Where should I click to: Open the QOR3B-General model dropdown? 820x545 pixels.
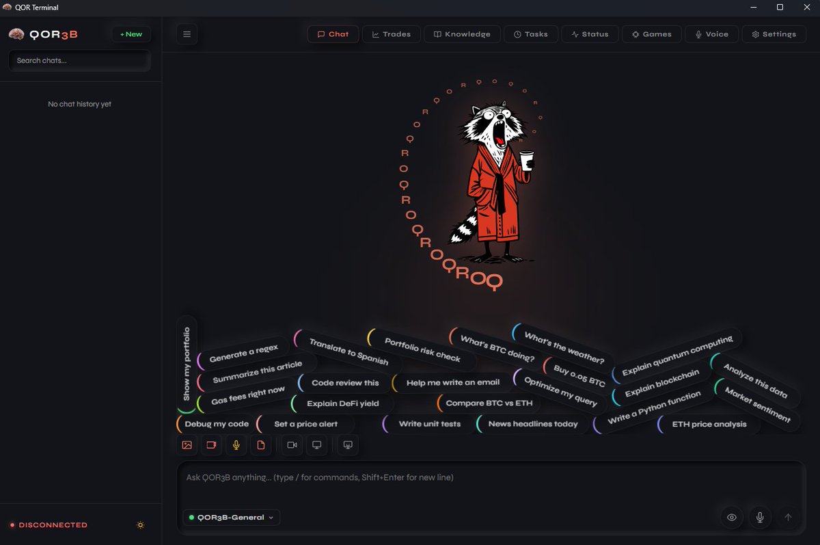point(232,518)
